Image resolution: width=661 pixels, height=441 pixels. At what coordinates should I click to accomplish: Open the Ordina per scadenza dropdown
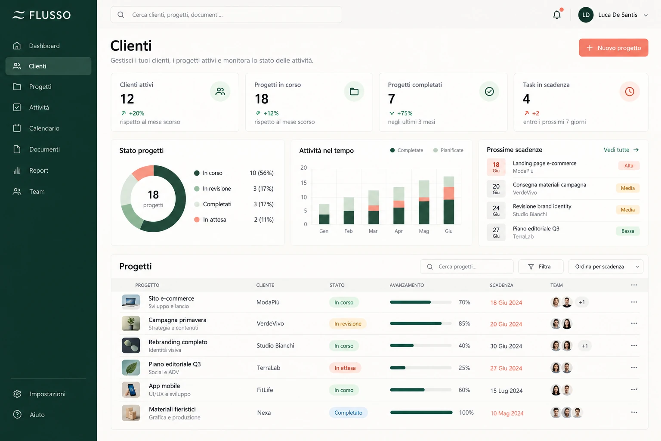pyautogui.click(x=606, y=267)
